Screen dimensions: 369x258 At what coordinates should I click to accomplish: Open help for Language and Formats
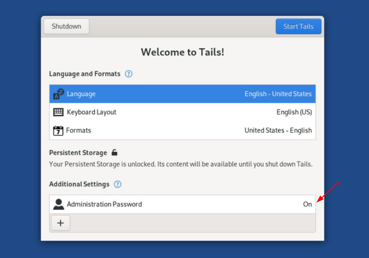pos(129,74)
